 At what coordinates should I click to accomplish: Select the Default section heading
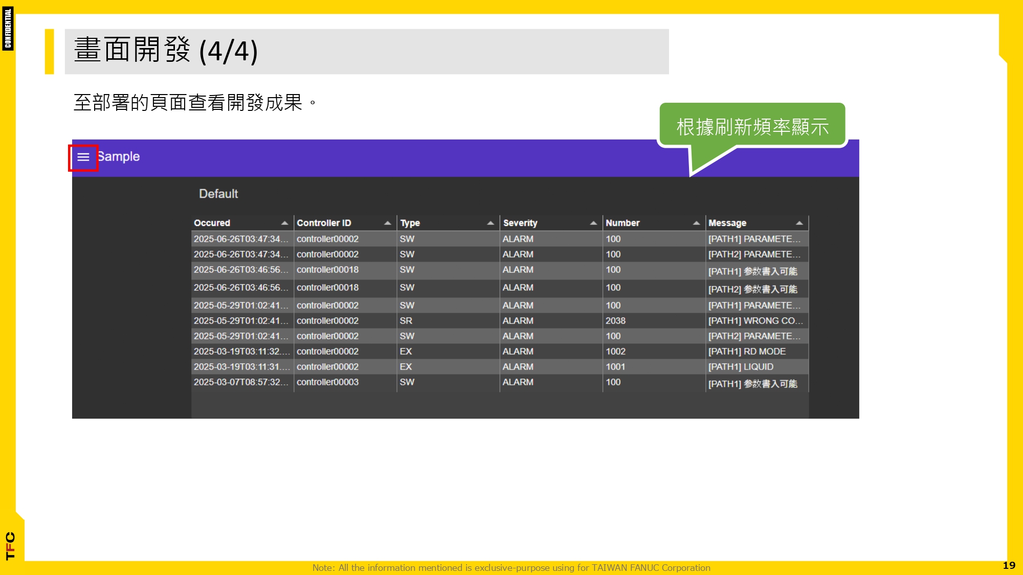[218, 194]
